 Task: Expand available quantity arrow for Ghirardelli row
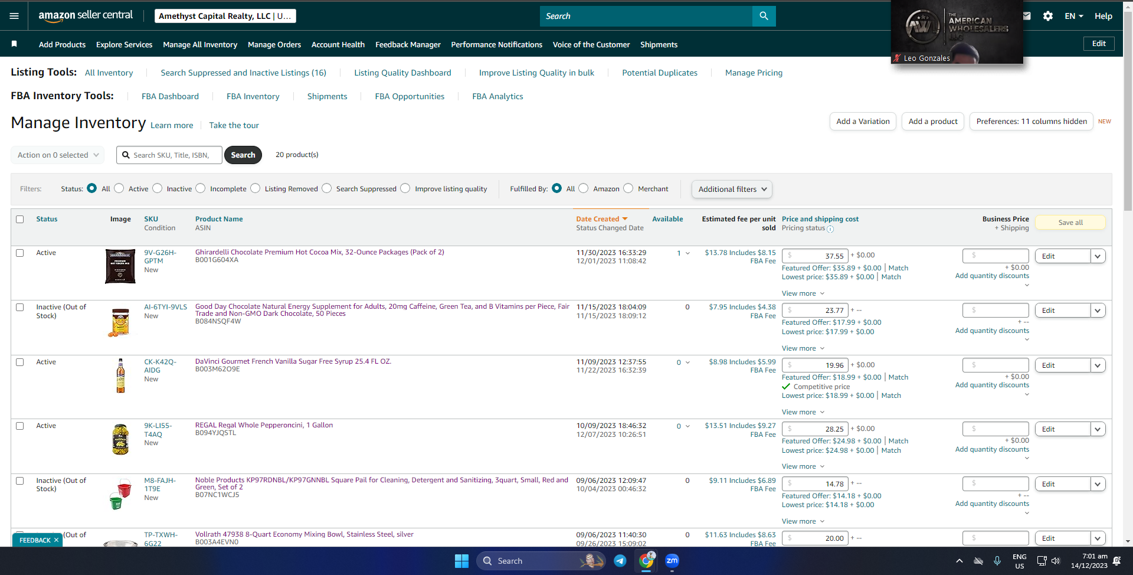tap(687, 253)
